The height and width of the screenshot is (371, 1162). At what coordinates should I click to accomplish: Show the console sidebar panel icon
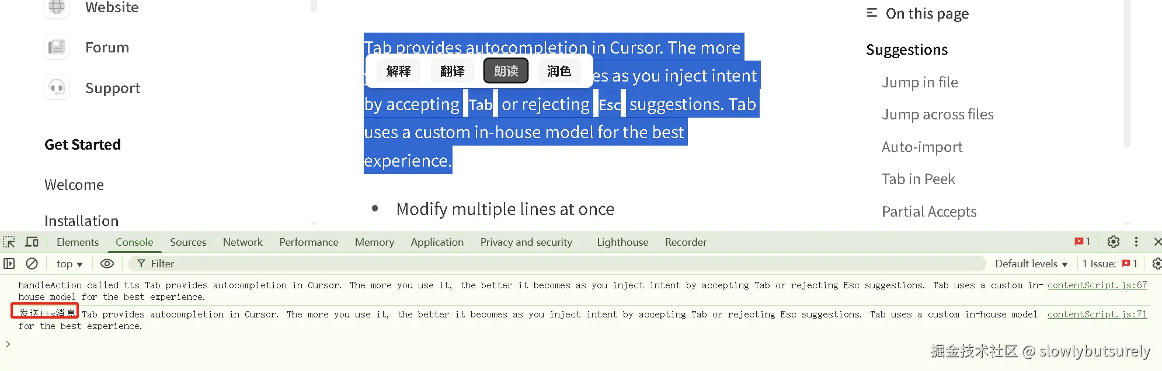(9, 264)
